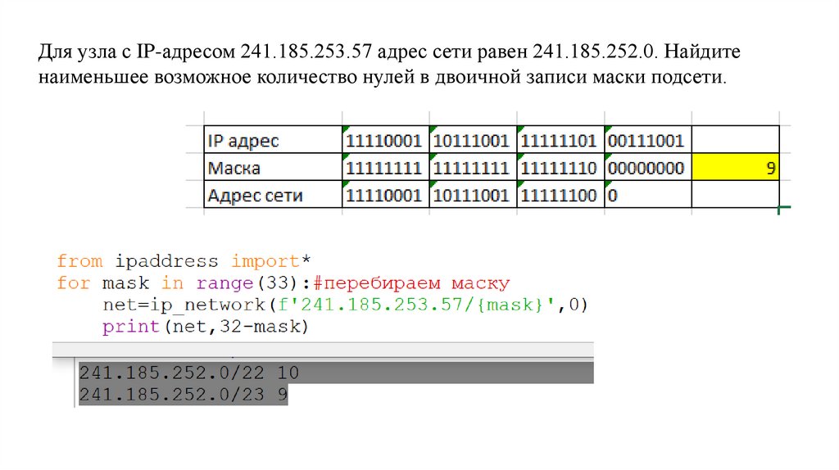Image resolution: width=839 pixels, height=470 pixels.
Task: Click IP address second octet cell 10111001
Action: click(x=473, y=140)
